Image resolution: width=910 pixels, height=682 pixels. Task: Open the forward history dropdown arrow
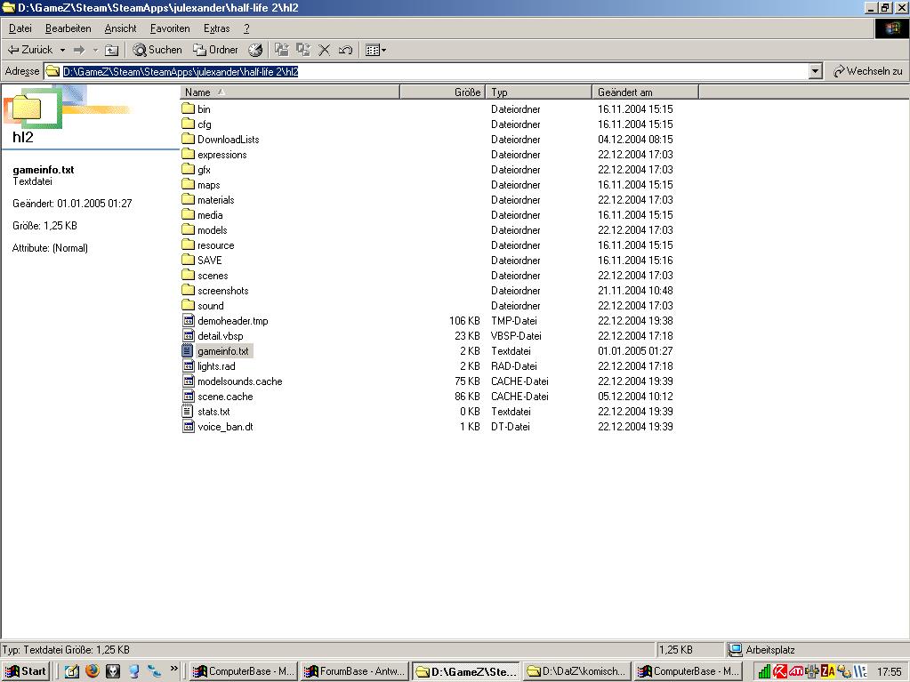[96, 50]
